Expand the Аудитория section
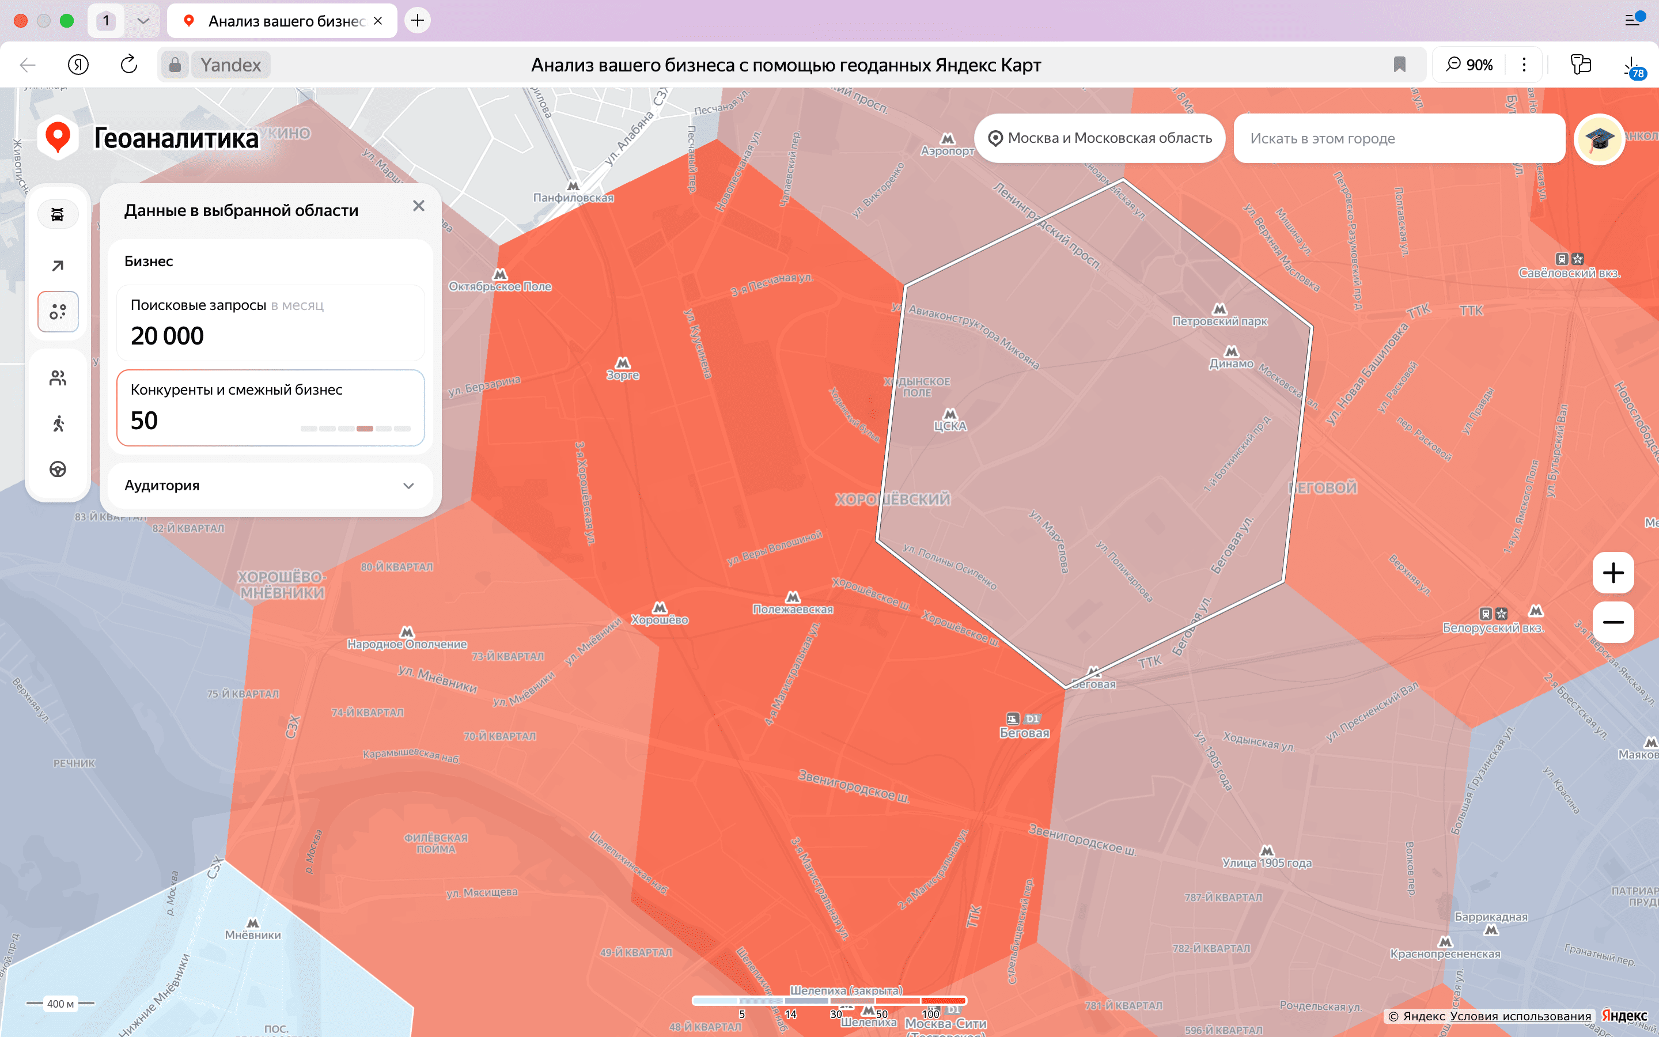Viewport: 1659px width, 1037px height. 270,486
